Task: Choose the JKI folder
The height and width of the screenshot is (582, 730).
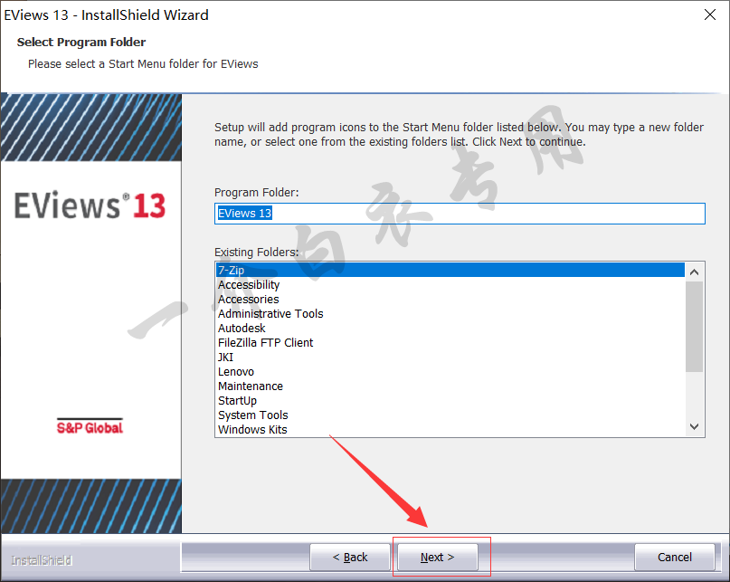Action: [450, 357]
